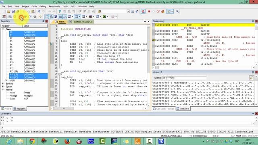Click Disable all breakpoints icon
258x145 pixels.
158,11
